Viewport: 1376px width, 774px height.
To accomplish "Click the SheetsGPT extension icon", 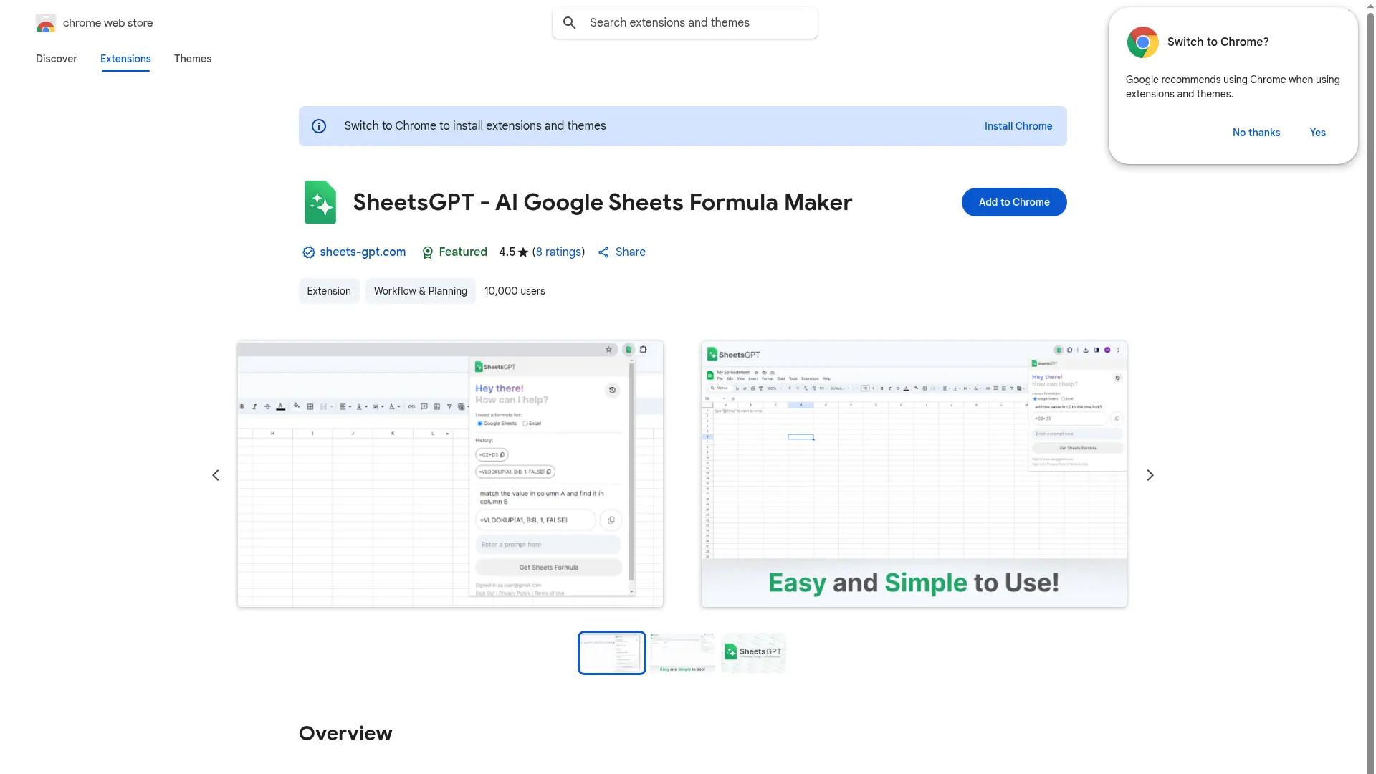I will point(320,201).
